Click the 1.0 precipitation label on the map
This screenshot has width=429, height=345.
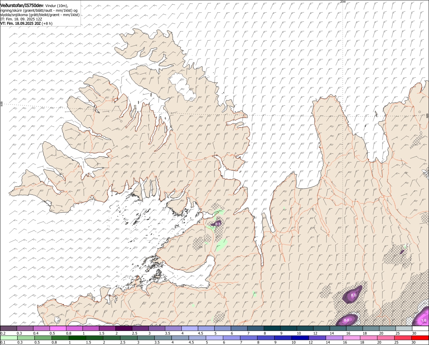pyautogui.click(x=424, y=321)
